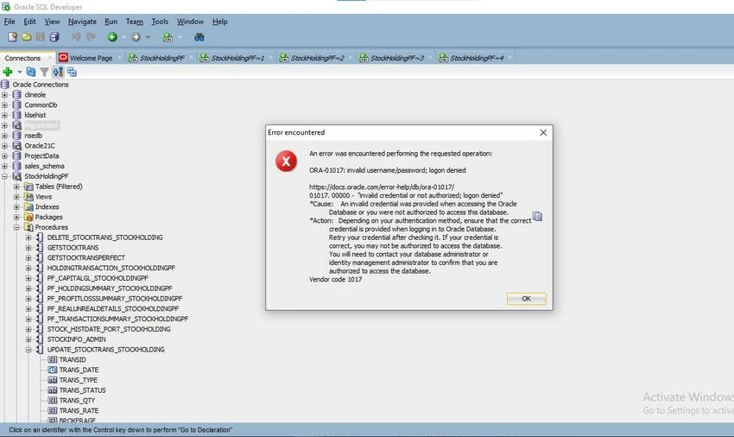This screenshot has height=437, width=734.
Task: Expand the sales_schema connection node
Action: [4, 167]
